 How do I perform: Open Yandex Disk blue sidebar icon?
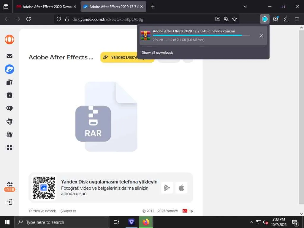(9, 69)
